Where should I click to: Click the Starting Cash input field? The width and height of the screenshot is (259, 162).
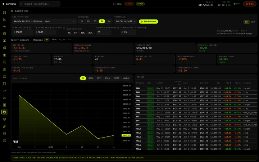tap(23, 32)
